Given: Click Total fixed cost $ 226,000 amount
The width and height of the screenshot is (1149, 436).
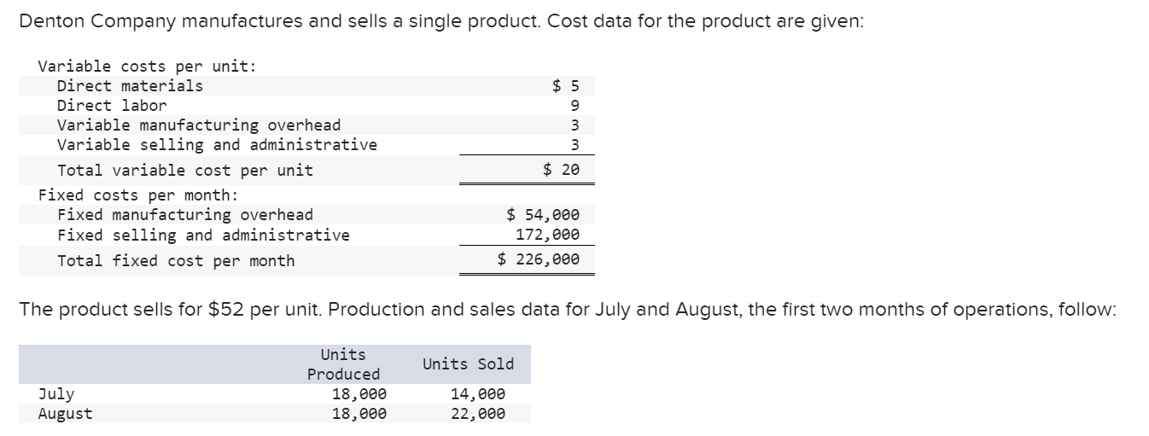Looking at the screenshot, I should pos(539,259).
